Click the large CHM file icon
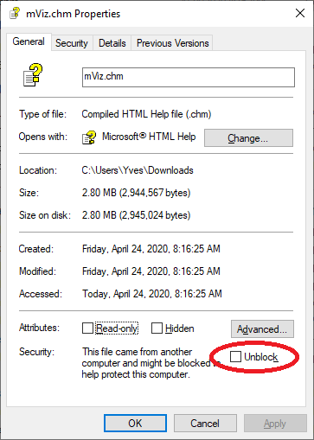Image resolution: width=314 pixels, height=440 pixels. click(x=33, y=75)
